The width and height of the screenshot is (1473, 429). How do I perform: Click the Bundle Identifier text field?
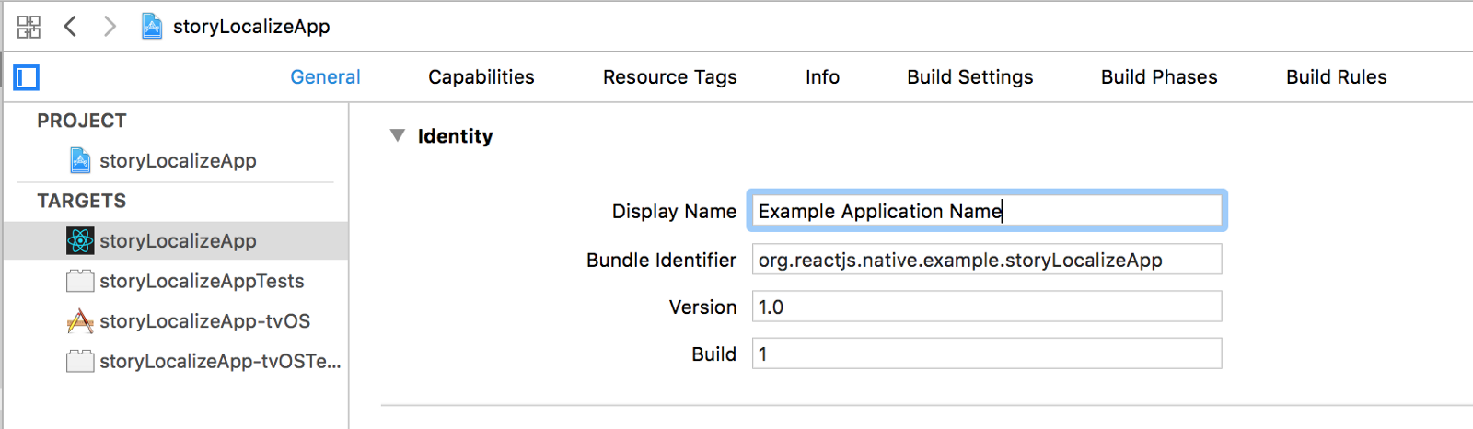coord(986,260)
